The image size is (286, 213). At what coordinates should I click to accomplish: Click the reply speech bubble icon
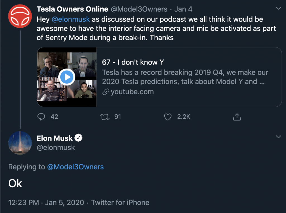click(41, 117)
